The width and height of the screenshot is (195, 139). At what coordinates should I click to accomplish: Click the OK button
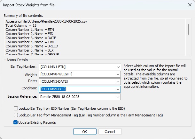click(85, 132)
